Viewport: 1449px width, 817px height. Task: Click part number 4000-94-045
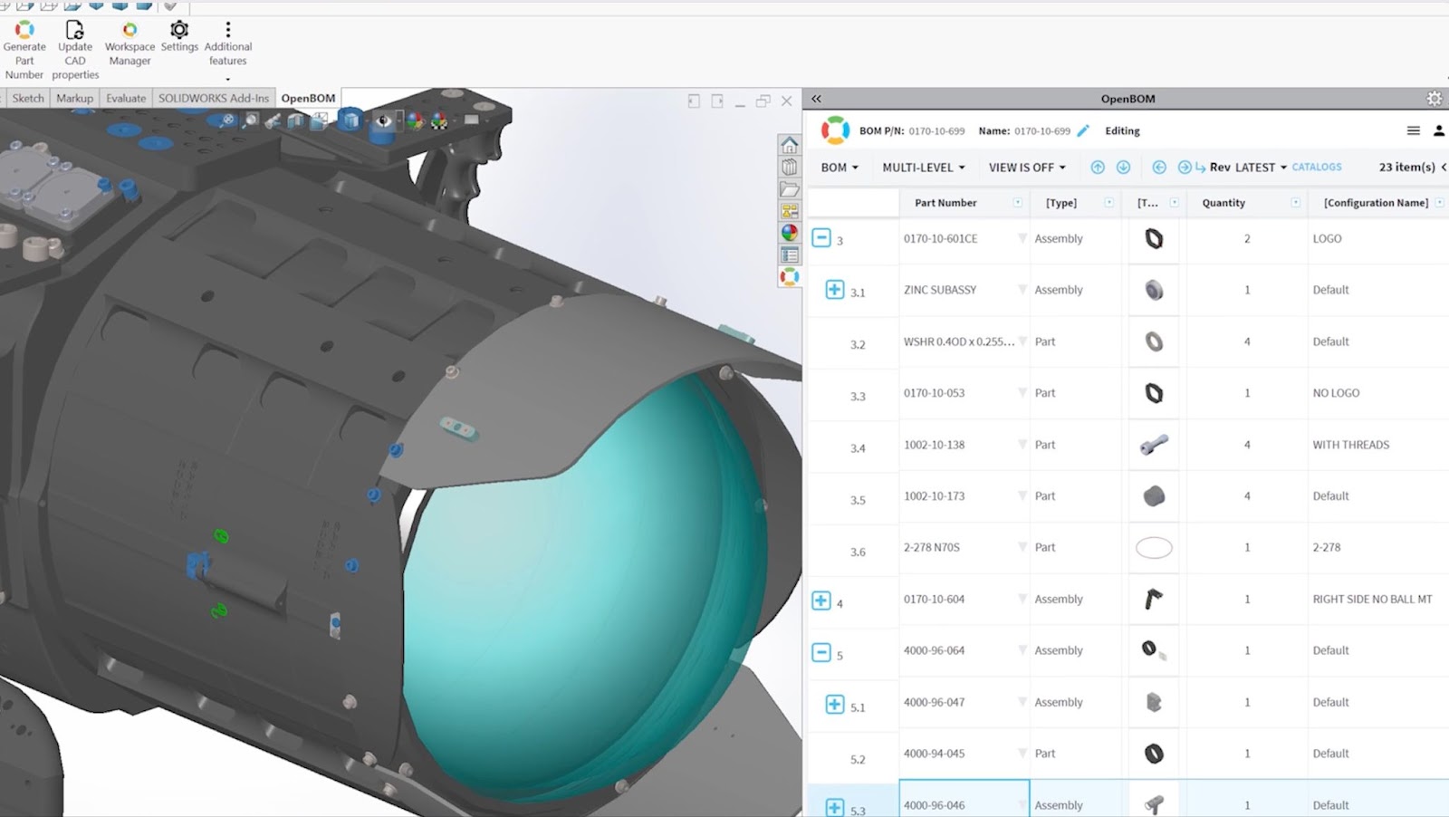(934, 754)
